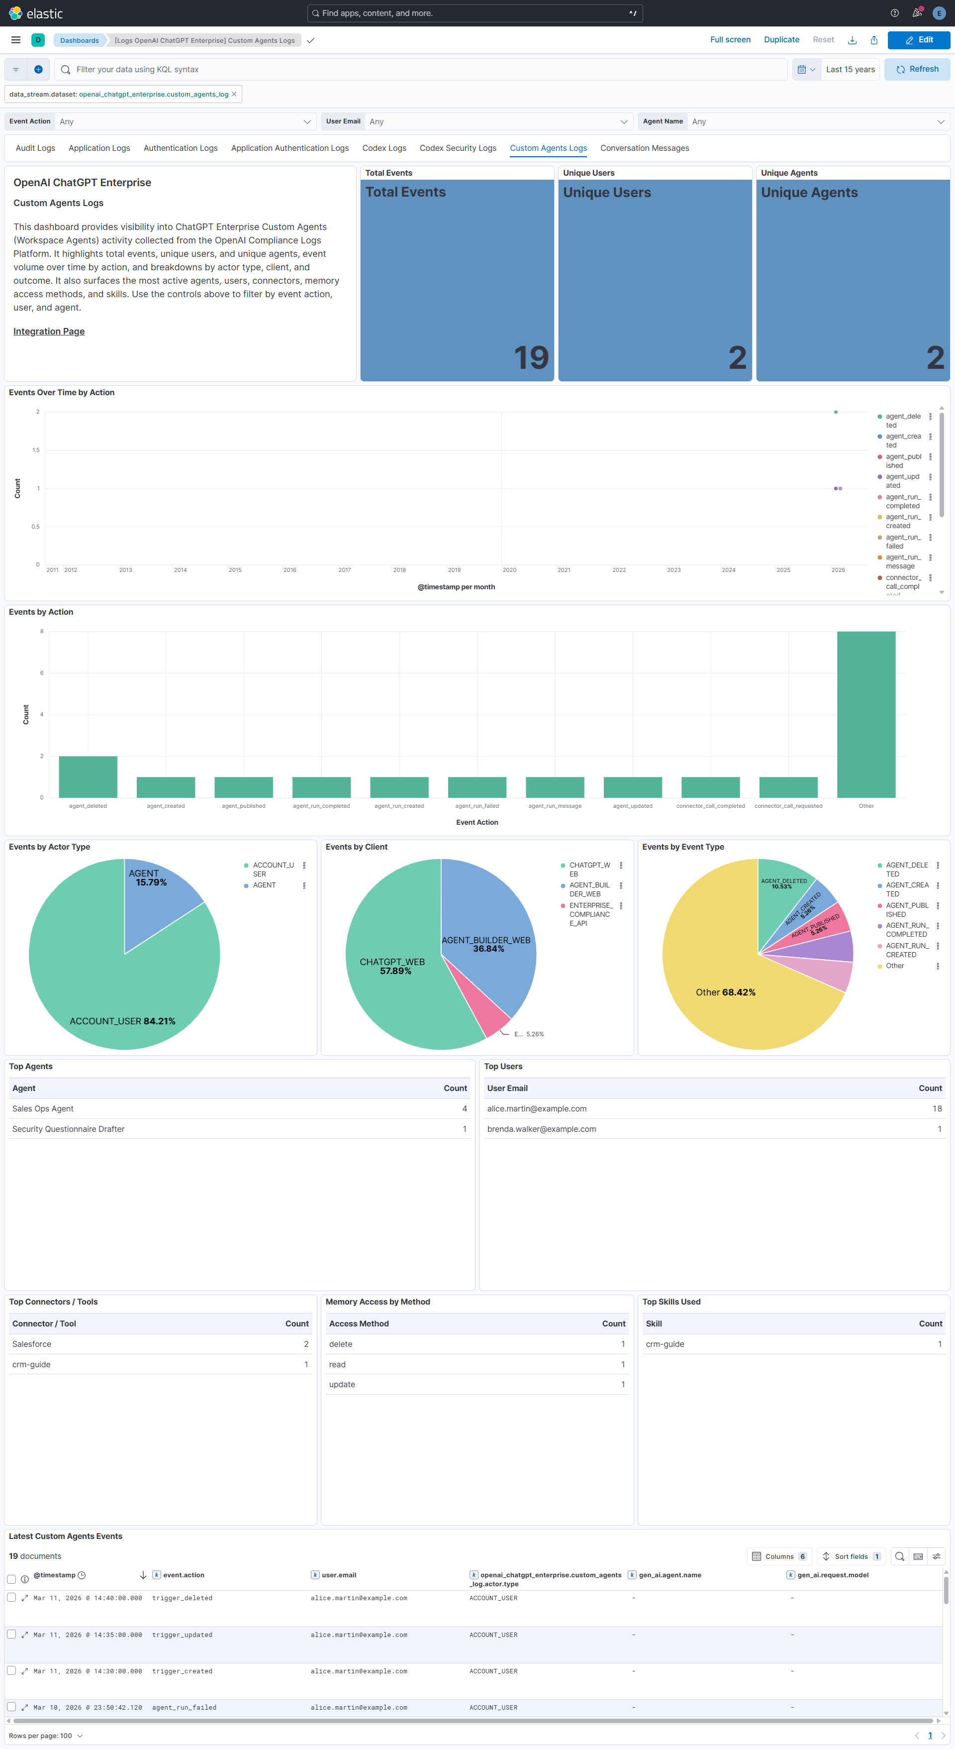This screenshot has width=955, height=1749.
Task: Open the Sort fields selector
Action: click(x=851, y=1556)
